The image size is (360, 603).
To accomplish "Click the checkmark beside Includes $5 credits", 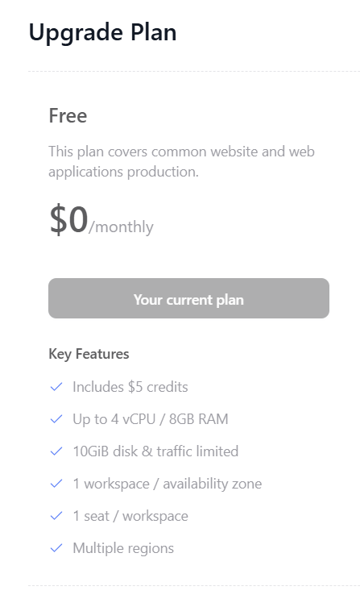I will (56, 387).
